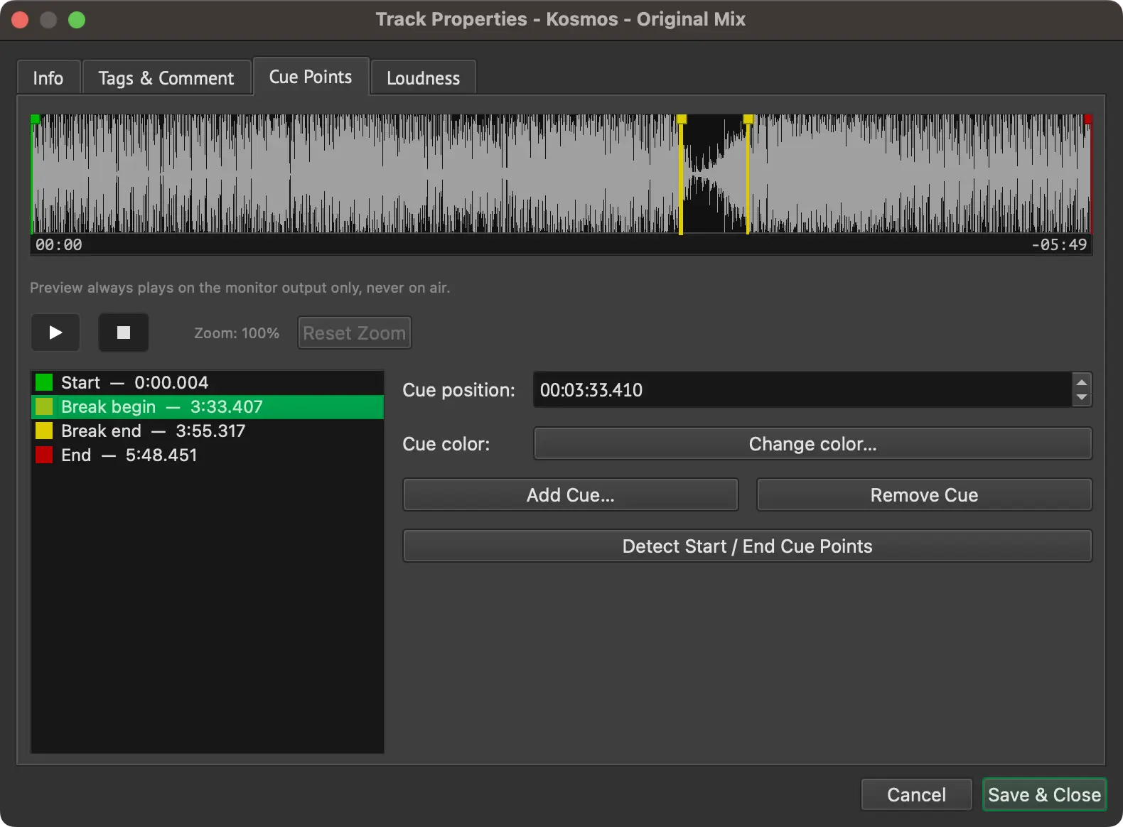Open the Tags & Comment tab
Screen dimensions: 1123x827
coord(166,77)
